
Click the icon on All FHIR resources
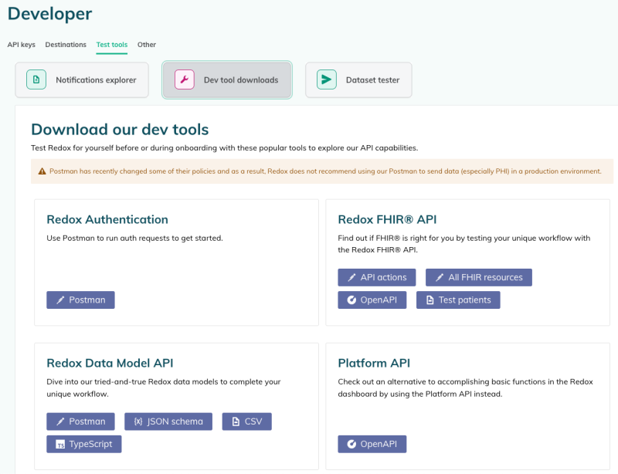440,278
